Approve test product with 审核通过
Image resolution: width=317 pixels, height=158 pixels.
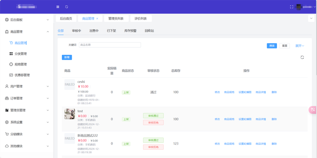(153, 116)
